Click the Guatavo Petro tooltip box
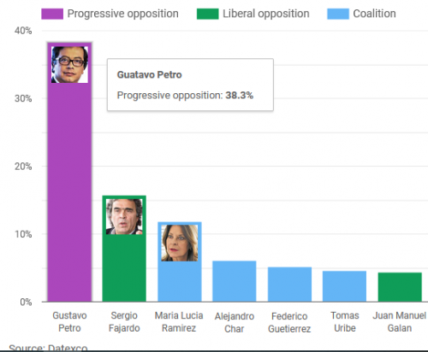The height and width of the screenshot is (352, 428). point(190,85)
